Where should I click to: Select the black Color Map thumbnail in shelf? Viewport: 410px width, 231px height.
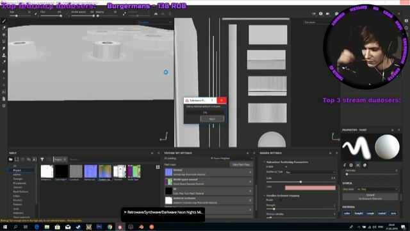(x=61, y=171)
